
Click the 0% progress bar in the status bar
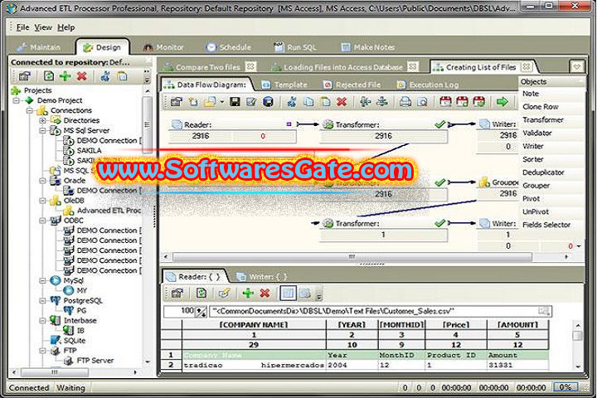[565, 387]
